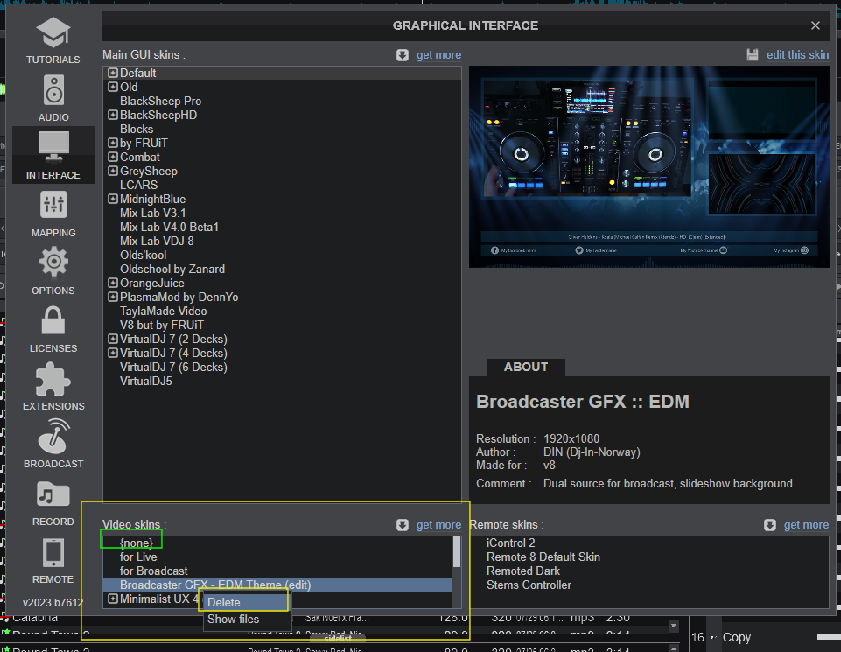Open Options gear icon
Viewport: 841px width, 652px height.
(53, 262)
